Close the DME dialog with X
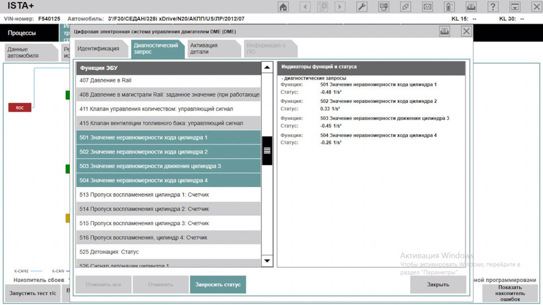This screenshot has height=305, width=543. 466,32
